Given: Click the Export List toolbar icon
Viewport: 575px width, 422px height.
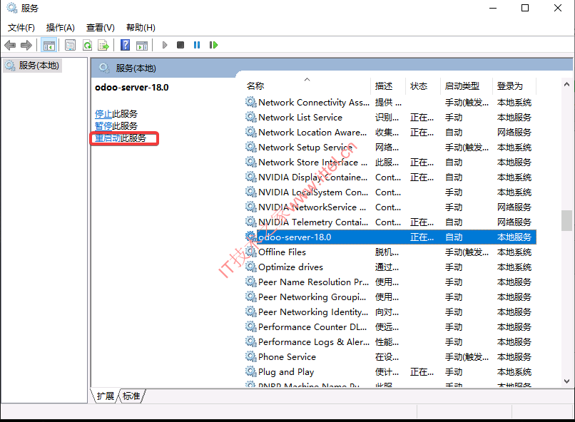Looking at the screenshot, I should [103, 45].
